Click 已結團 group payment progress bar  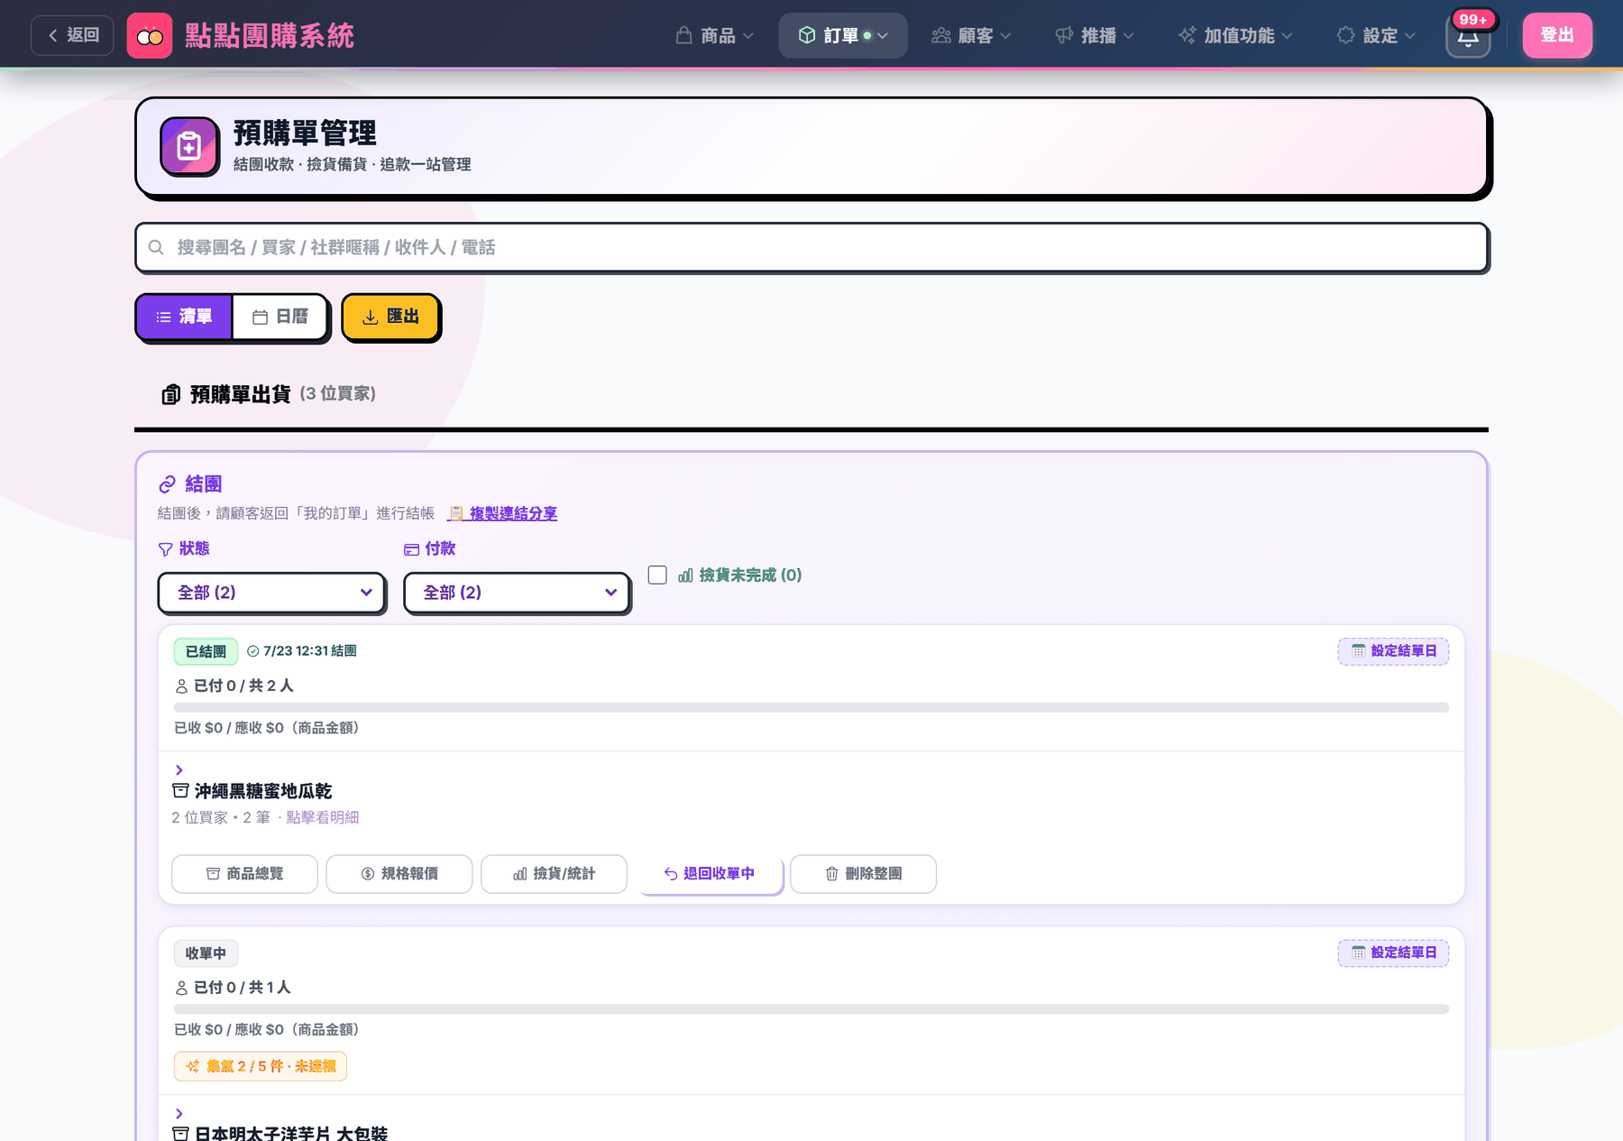click(x=811, y=707)
